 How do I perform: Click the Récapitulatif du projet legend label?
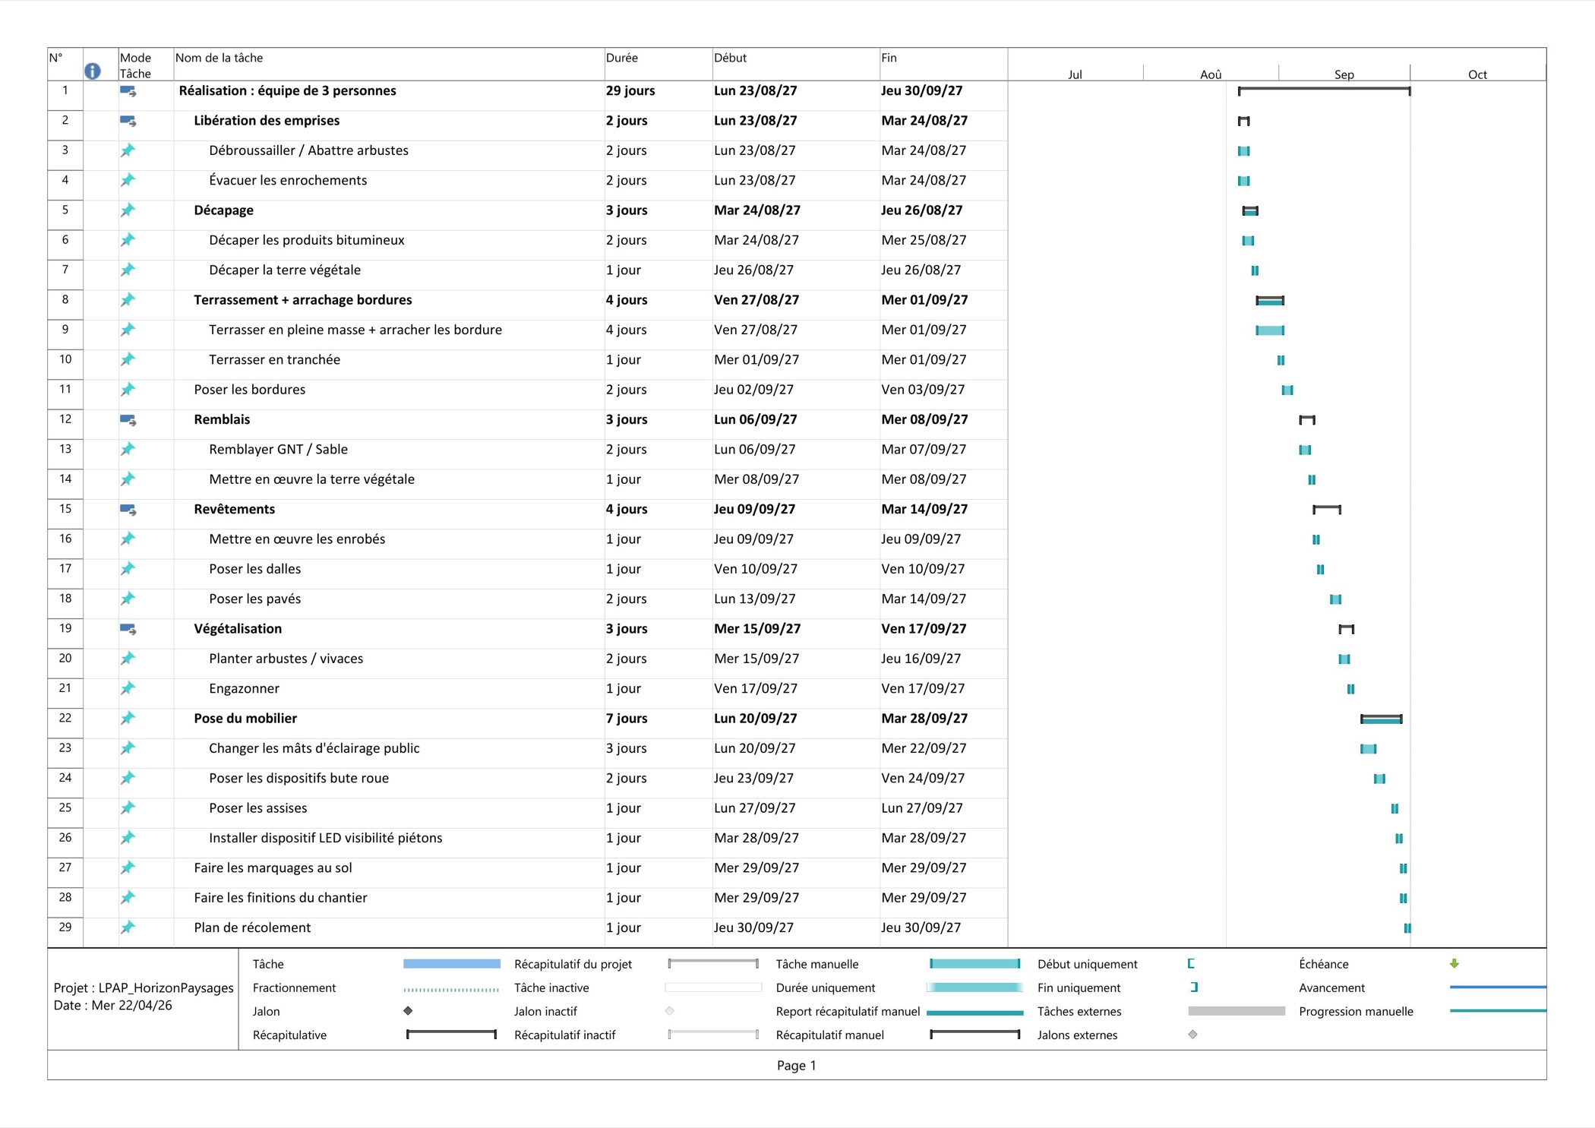tap(573, 964)
